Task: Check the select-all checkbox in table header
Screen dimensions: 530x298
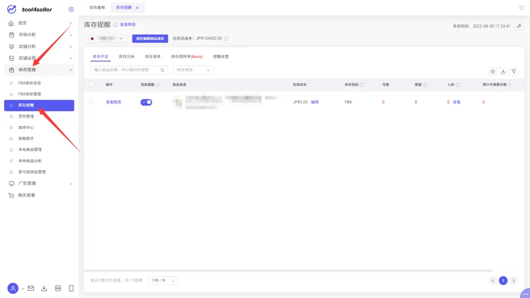Action: (91, 84)
